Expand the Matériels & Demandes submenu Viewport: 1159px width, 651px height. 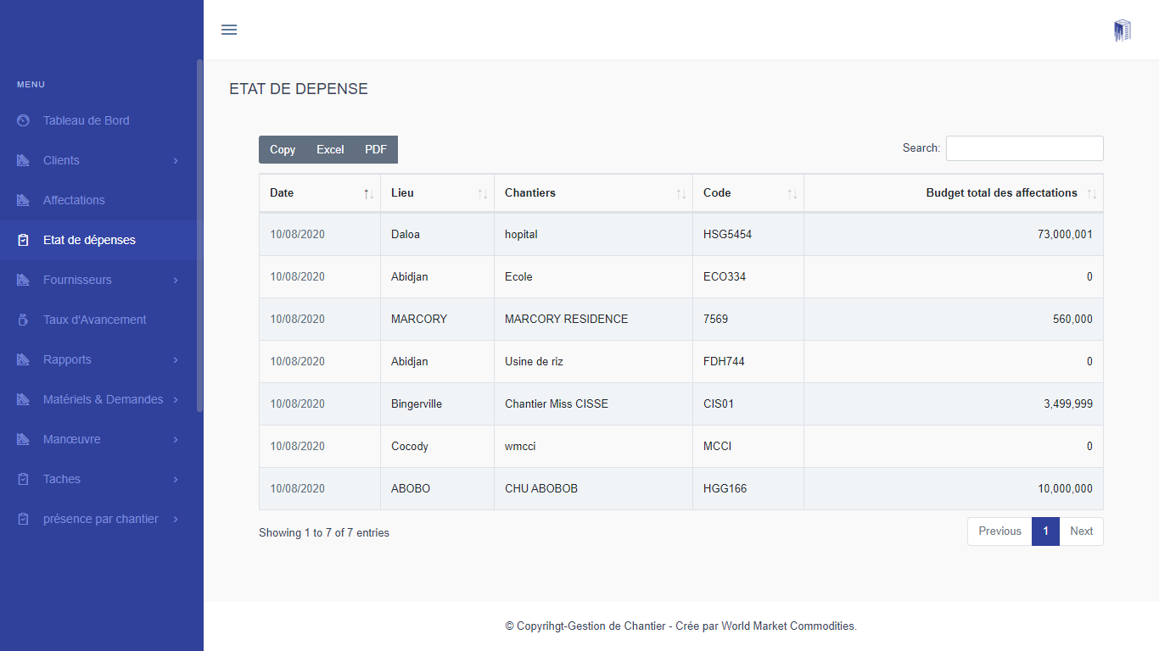pyautogui.click(x=176, y=399)
